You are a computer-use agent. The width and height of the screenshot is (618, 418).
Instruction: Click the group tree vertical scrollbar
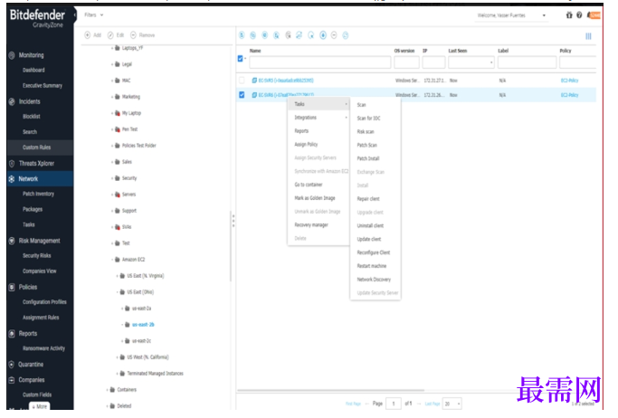click(230, 246)
